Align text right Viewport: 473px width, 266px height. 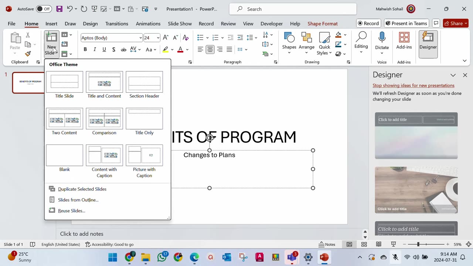tap(220, 50)
